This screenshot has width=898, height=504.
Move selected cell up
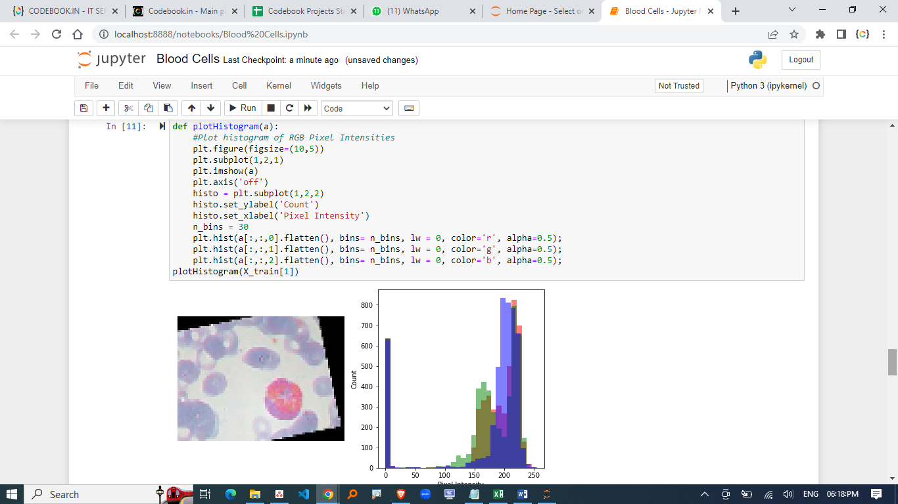pyautogui.click(x=191, y=108)
